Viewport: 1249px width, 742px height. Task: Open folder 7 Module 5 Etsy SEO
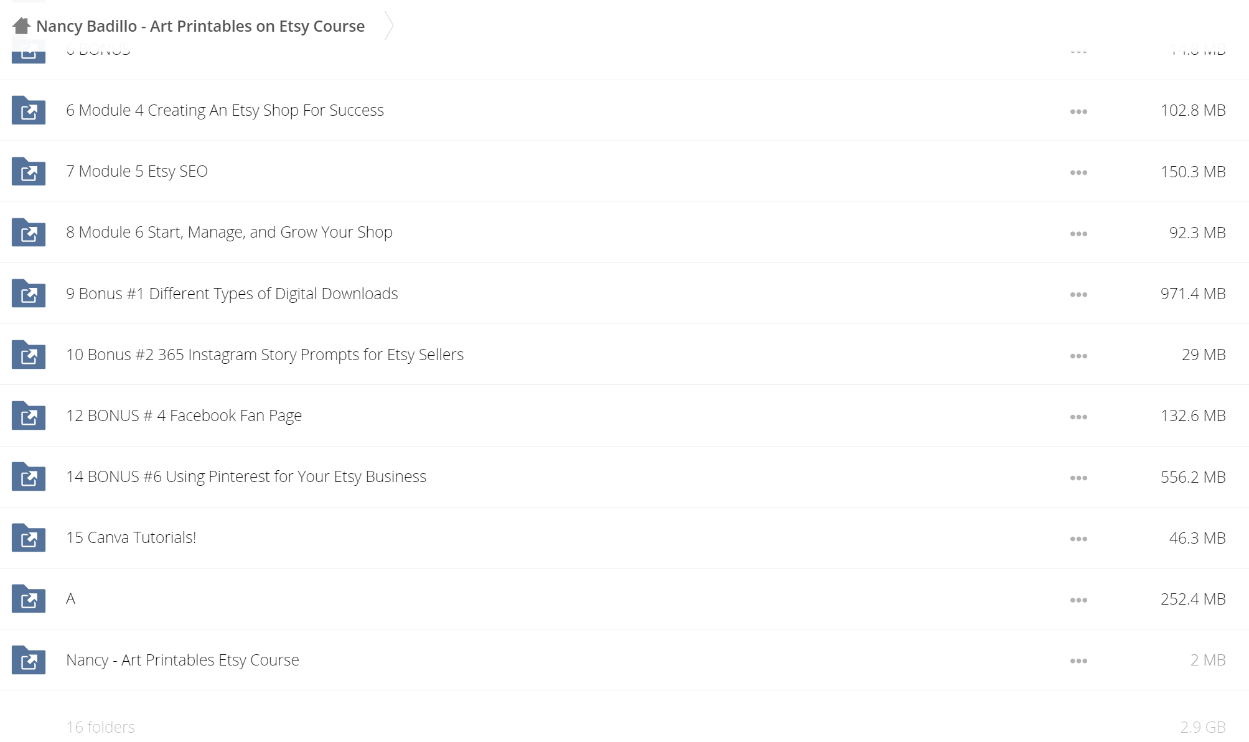pyautogui.click(x=137, y=171)
